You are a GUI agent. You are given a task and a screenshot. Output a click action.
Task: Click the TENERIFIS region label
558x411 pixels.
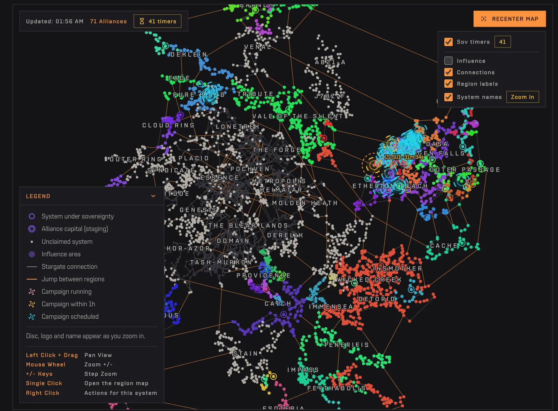tap(346, 345)
